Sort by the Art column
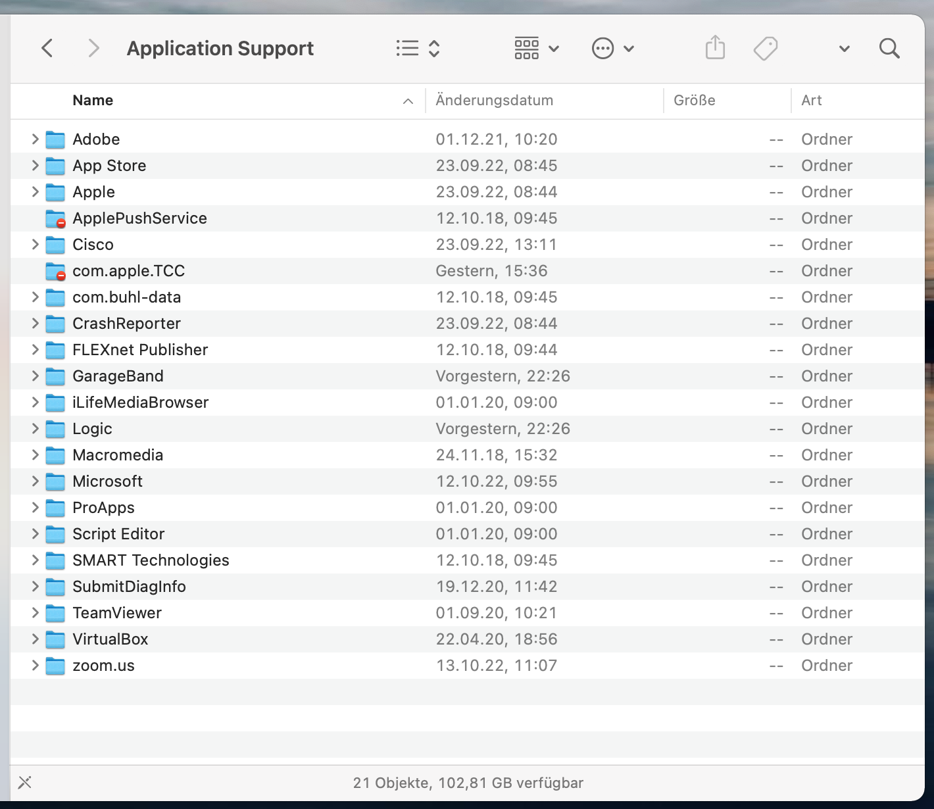The image size is (934, 809). pyautogui.click(x=811, y=101)
